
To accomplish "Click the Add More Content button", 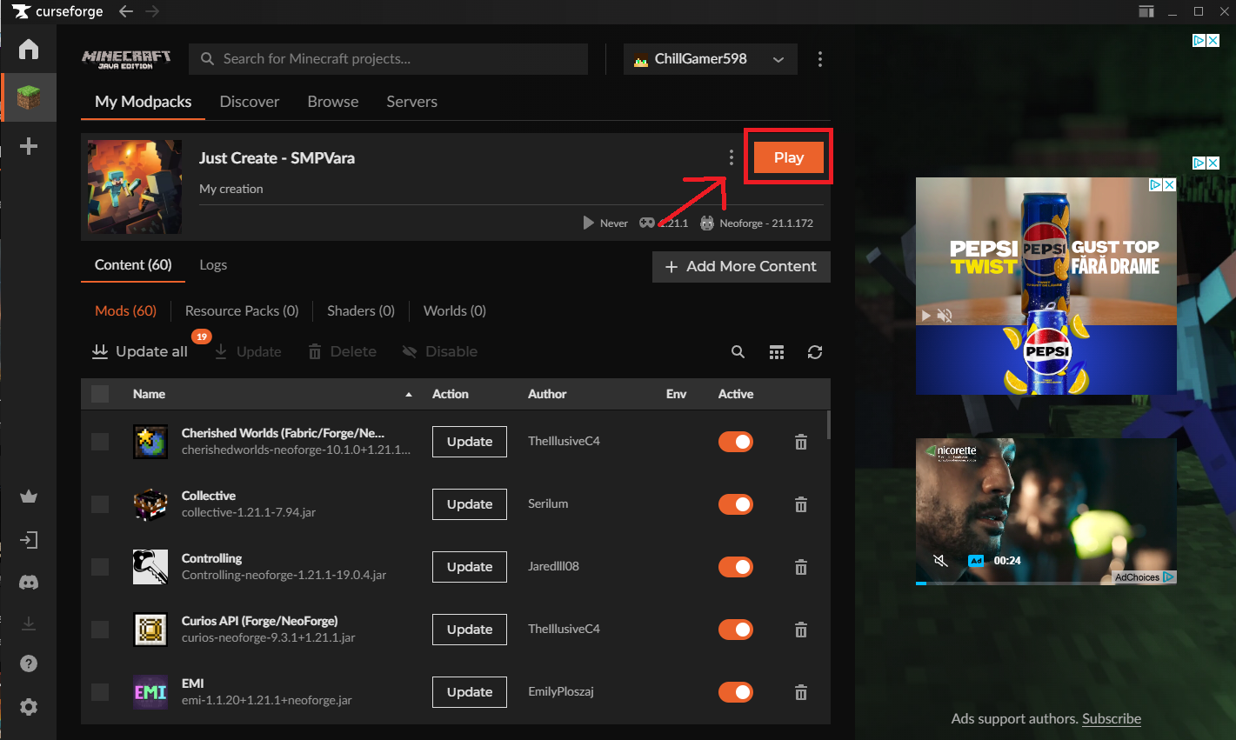I will tap(741, 267).
